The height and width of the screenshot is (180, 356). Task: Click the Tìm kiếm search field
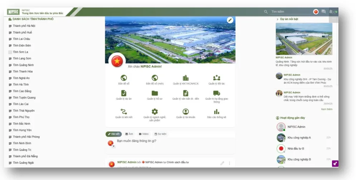coord(291,12)
